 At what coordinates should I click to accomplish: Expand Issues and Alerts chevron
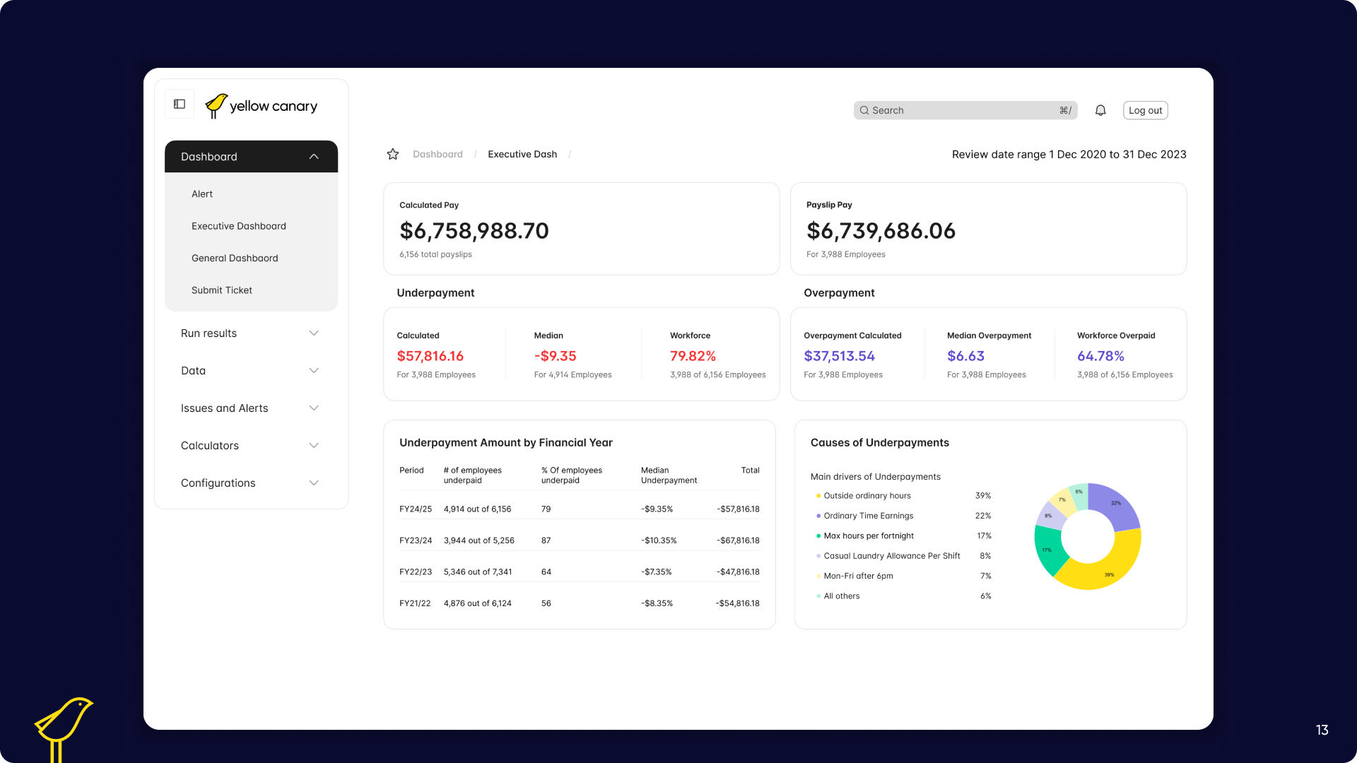pyautogui.click(x=314, y=408)
